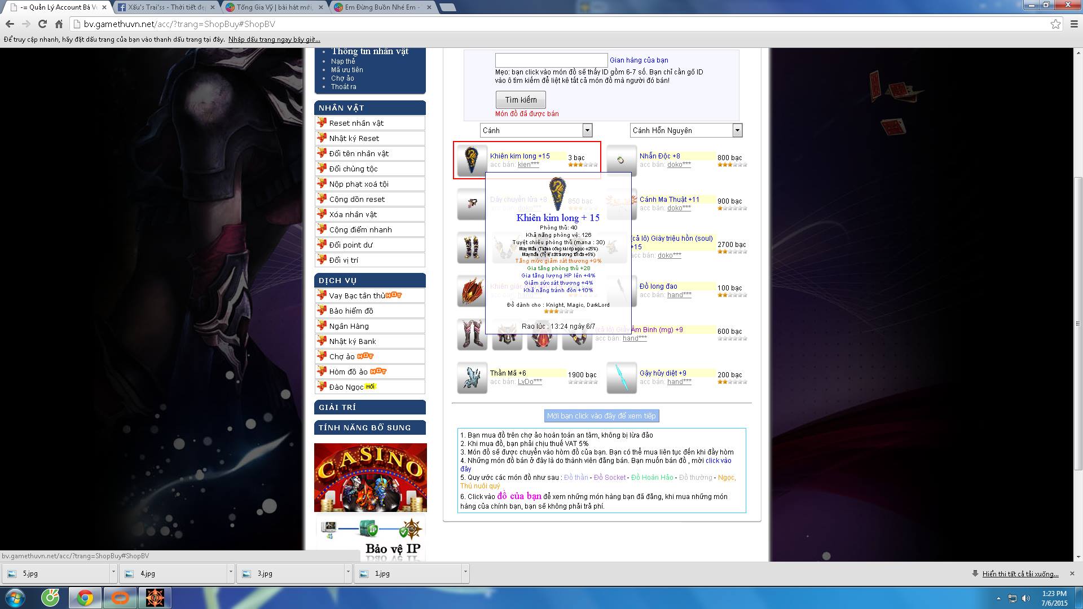The height and width of the screenshot is (609, 1083).
Task: Reload the page with refresh icon
Action: (42, 24)
